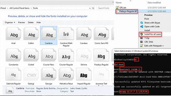The height and width of the screenshot is (96, 171).
Task: Select the Comic Sans MS font icon
Action: pos(101,34)
